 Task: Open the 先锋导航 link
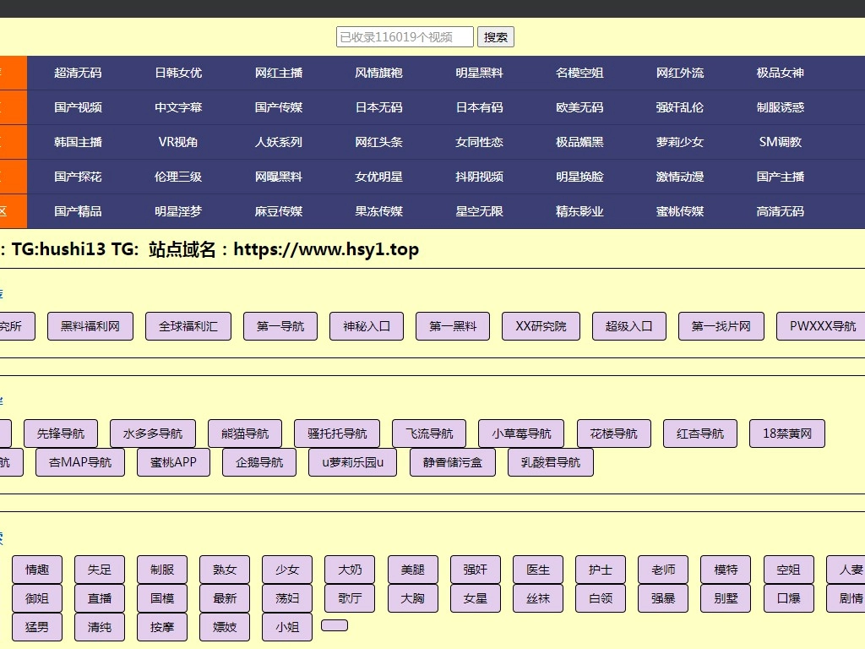[61, 434]
